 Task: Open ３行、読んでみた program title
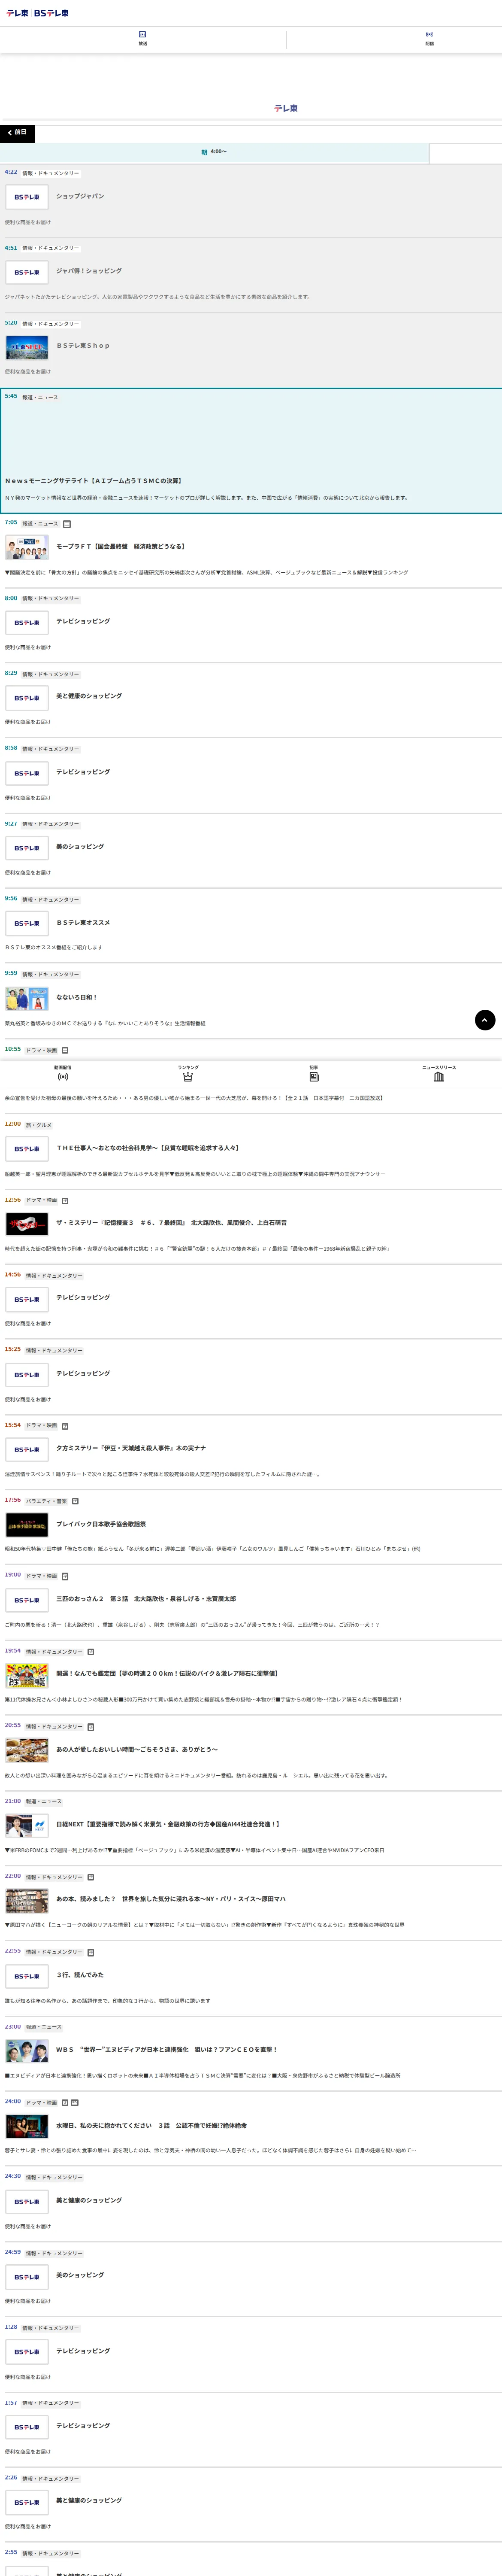(80, 1975)
